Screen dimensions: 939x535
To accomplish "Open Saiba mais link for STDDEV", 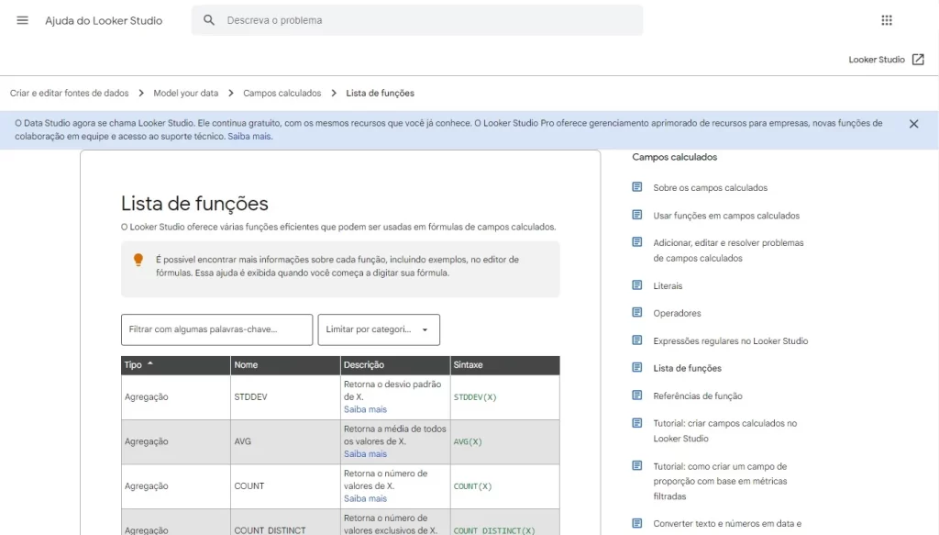I will 365,410.
